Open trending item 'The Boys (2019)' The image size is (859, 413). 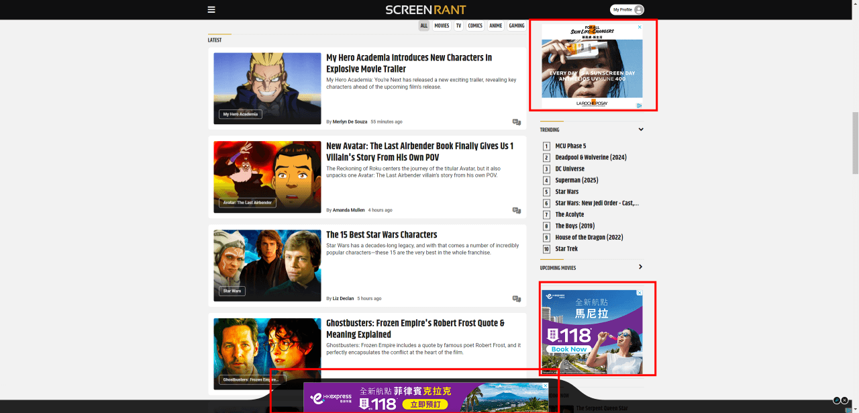575,226
